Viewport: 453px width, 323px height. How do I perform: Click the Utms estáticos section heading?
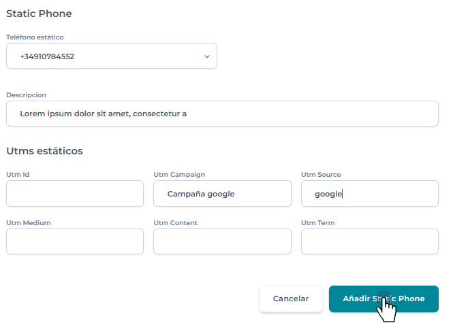pyautogui.click(x=44, y=151)
